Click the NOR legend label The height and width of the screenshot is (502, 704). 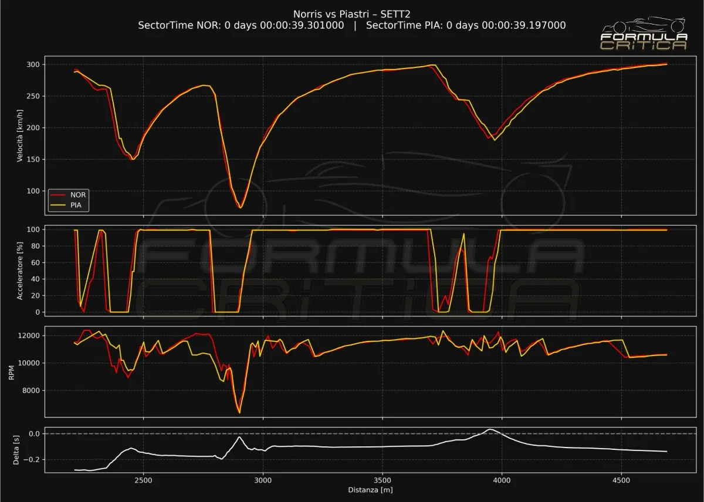[x=77, y=194]
